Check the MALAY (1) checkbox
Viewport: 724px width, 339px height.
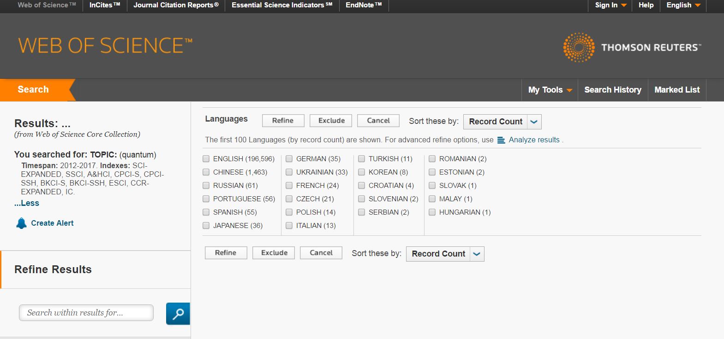pos(432,199)
